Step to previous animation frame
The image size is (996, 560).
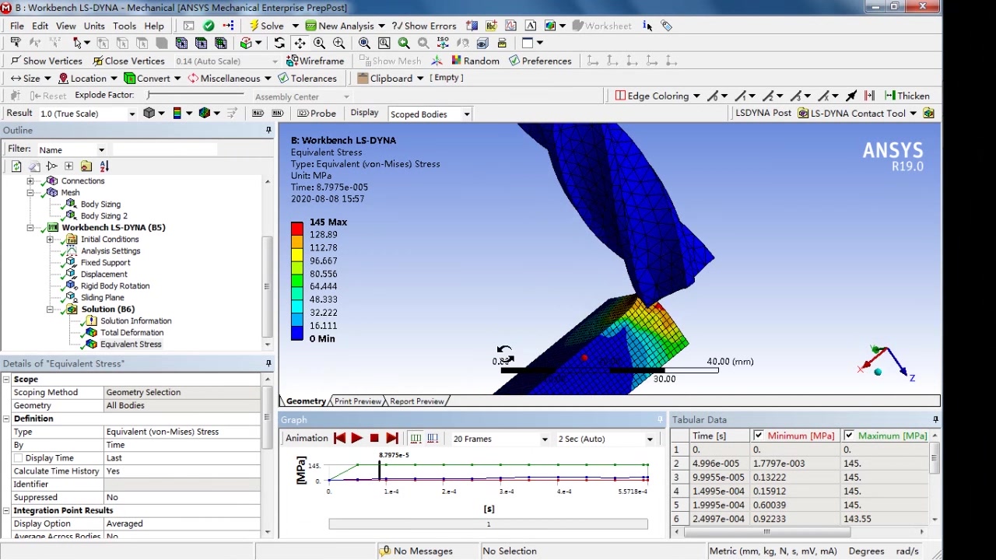click(339, 439)
